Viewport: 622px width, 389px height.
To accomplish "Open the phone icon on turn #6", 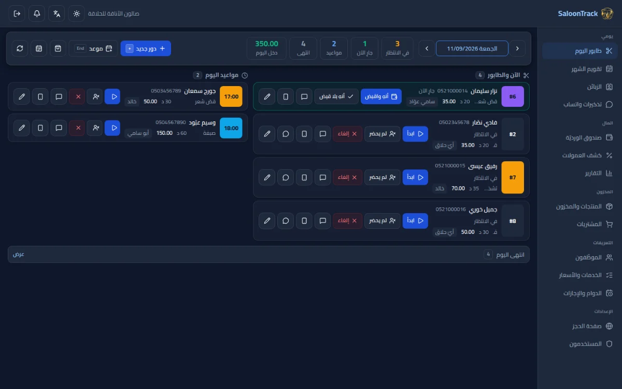I will coord(286,96).
